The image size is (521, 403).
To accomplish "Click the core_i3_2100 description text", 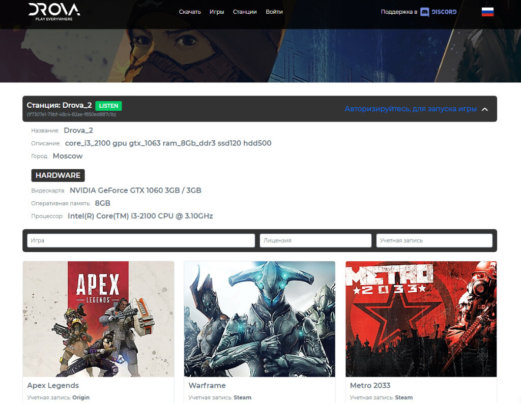I will (x=168, y=143).
